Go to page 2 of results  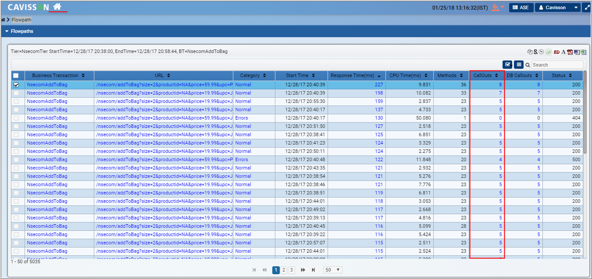(x=284, y=270)
